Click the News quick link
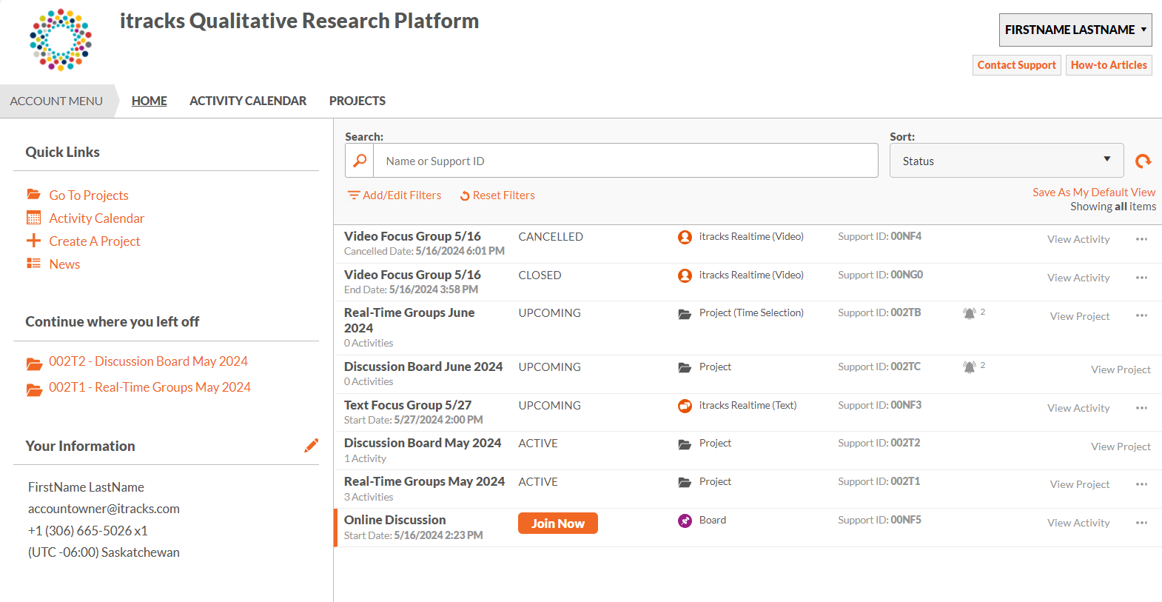Screen dimensions: 1162x602 (64, 264)
